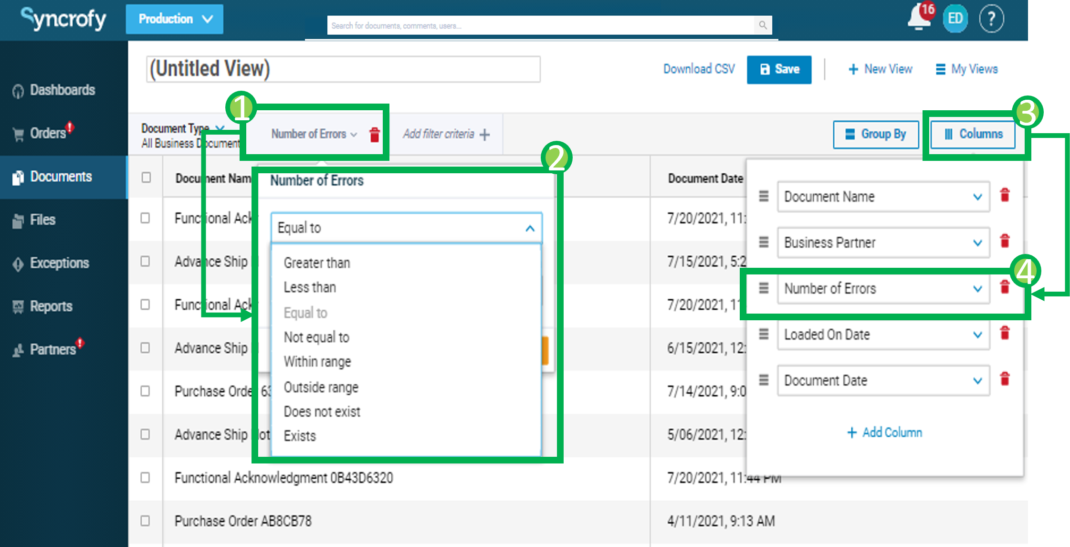1070x547 pixels.
Task: Check the Functional Acknowledgment 0B43D6320 row
Action: tap(146, 477)
